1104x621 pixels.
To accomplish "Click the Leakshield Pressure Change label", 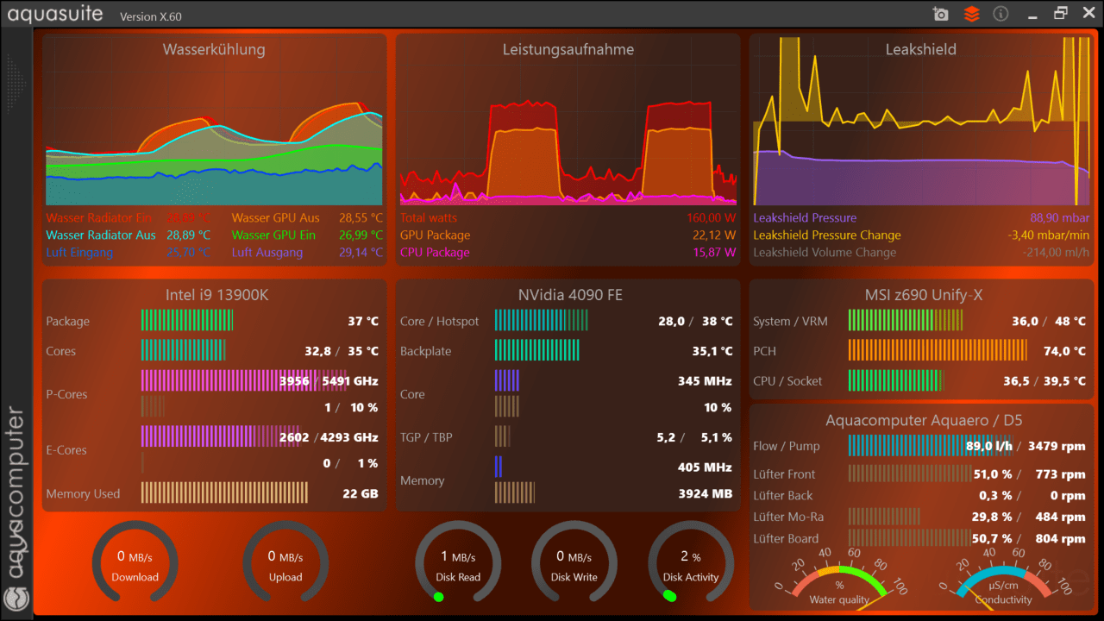I will (x=827, y=235).
